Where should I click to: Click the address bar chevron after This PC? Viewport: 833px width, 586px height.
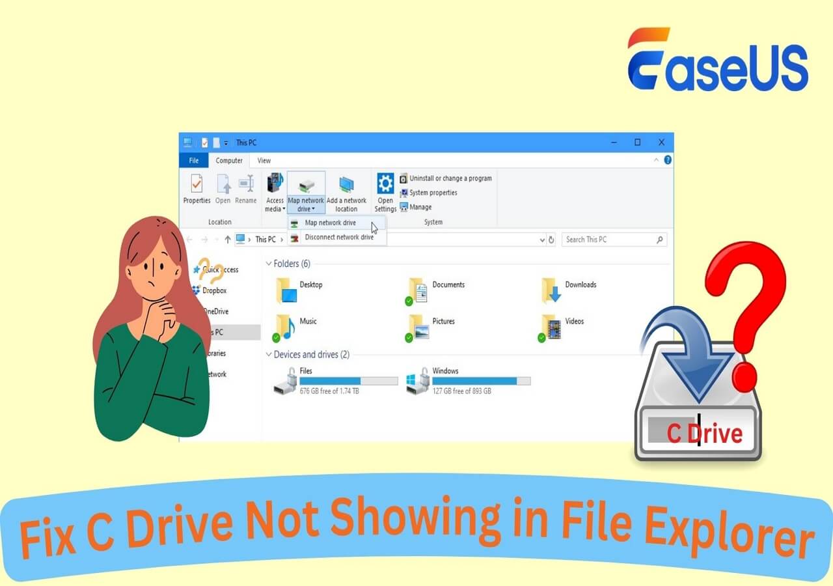[x=282, y=240]
